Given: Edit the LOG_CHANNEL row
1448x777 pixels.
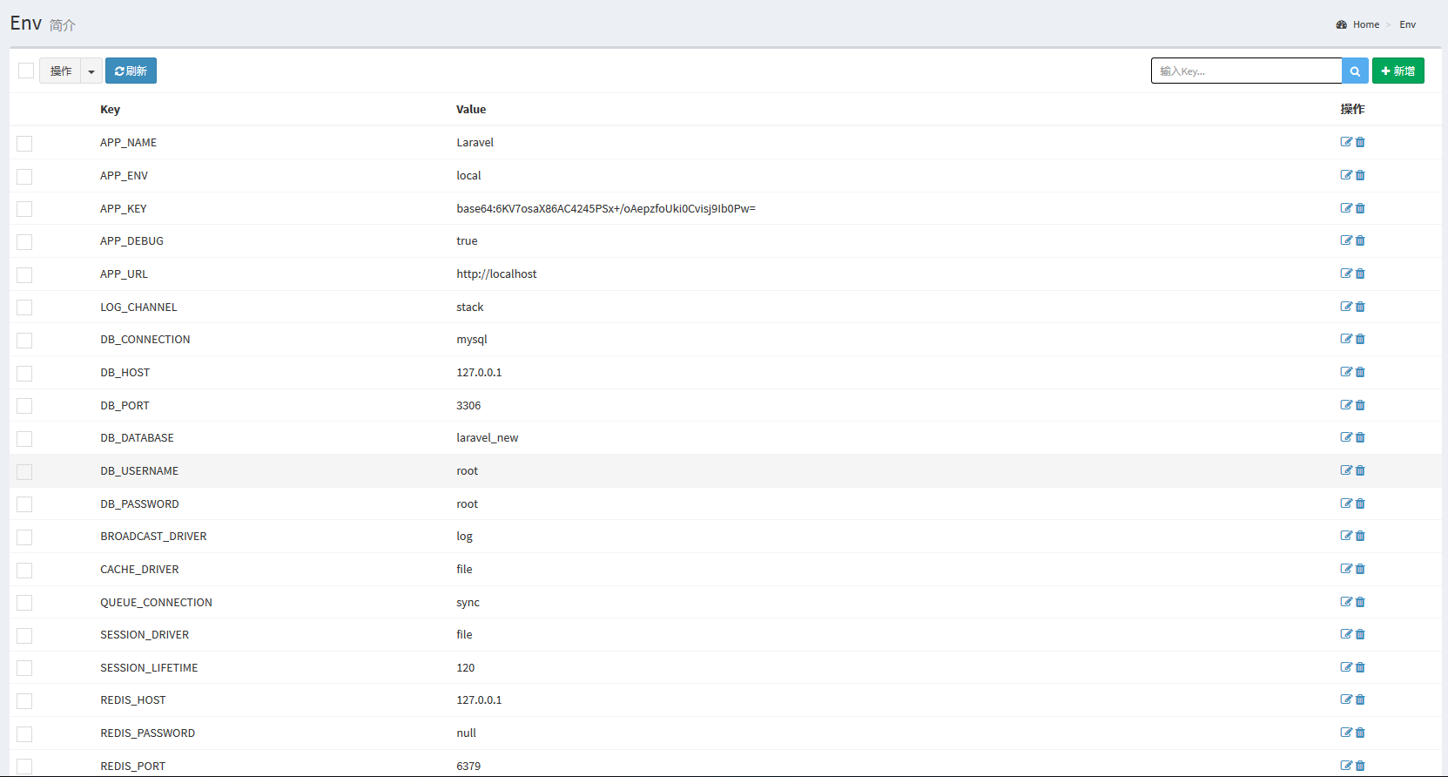Looking at the screenshot, I should click(1346, 307).
